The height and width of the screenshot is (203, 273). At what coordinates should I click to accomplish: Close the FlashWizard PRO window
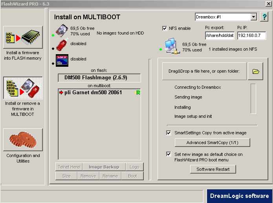point(269,4)
